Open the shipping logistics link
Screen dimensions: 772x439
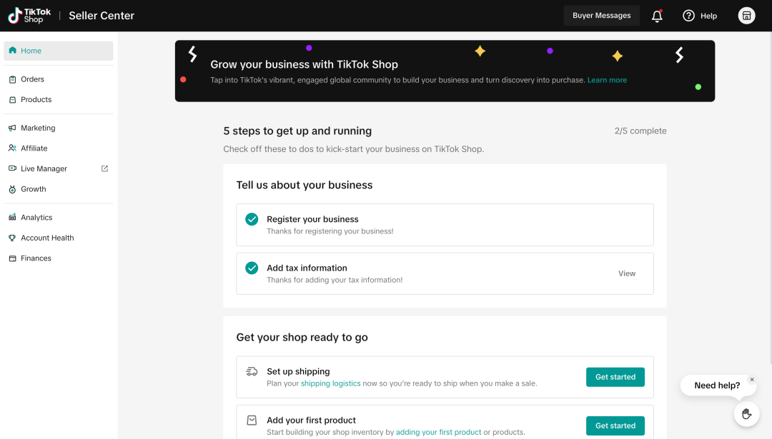pyautogui.click(x=330, y=383)
